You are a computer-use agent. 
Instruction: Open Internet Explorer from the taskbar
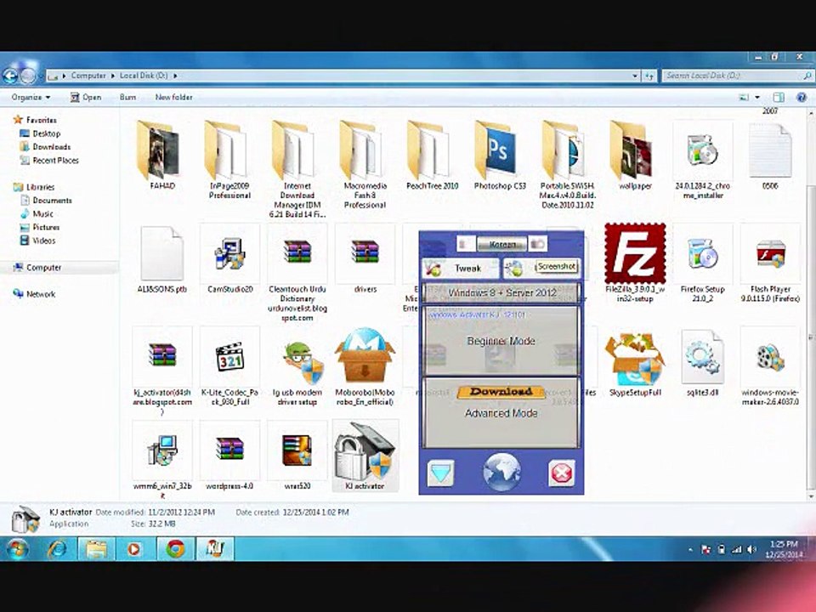[x=57, y=549]
